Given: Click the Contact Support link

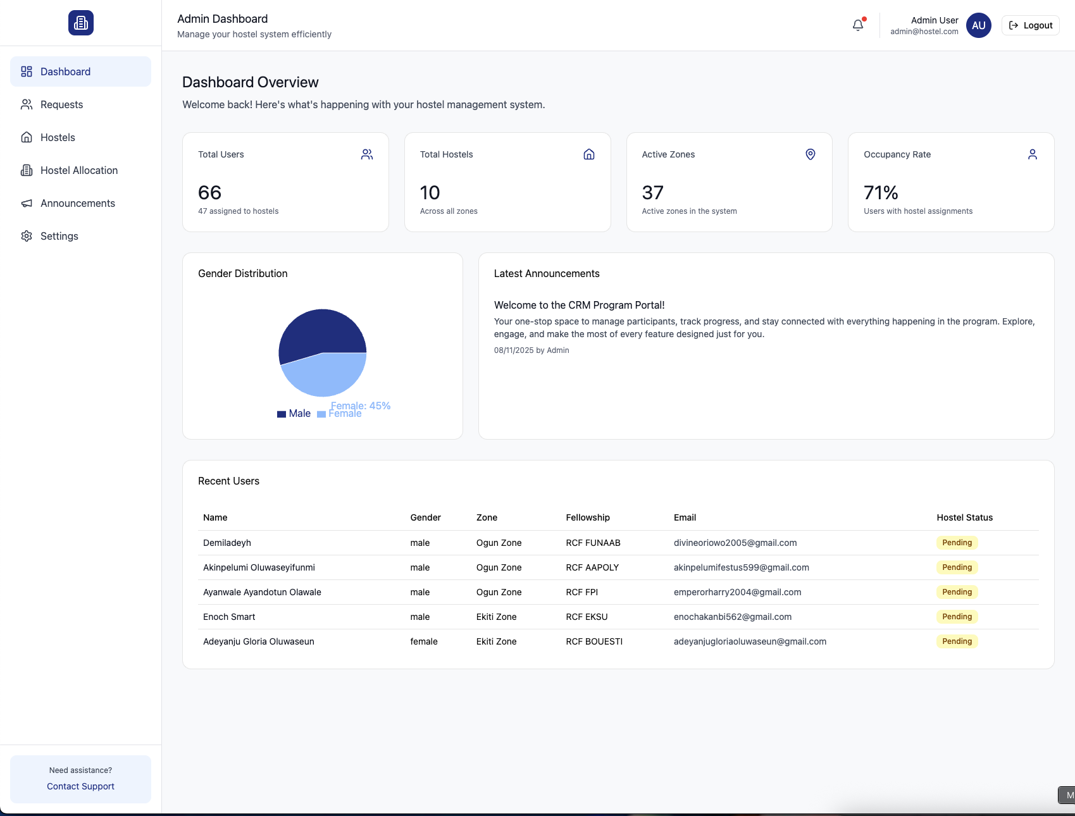Looking at the screenshot, I should coord(80,786).
